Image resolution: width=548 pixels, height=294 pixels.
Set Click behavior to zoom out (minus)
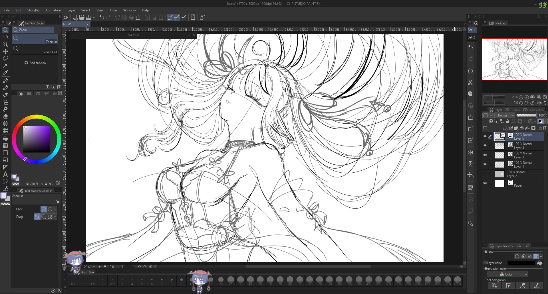pos(50,209)
